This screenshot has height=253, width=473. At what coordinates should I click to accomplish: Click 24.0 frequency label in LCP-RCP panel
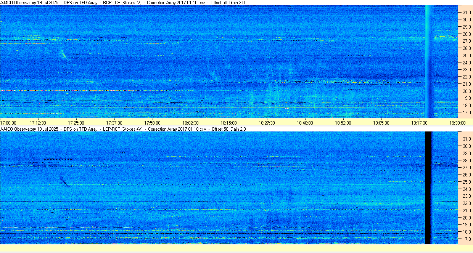point(467,189)
